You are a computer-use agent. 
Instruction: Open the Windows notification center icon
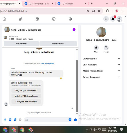121,130
